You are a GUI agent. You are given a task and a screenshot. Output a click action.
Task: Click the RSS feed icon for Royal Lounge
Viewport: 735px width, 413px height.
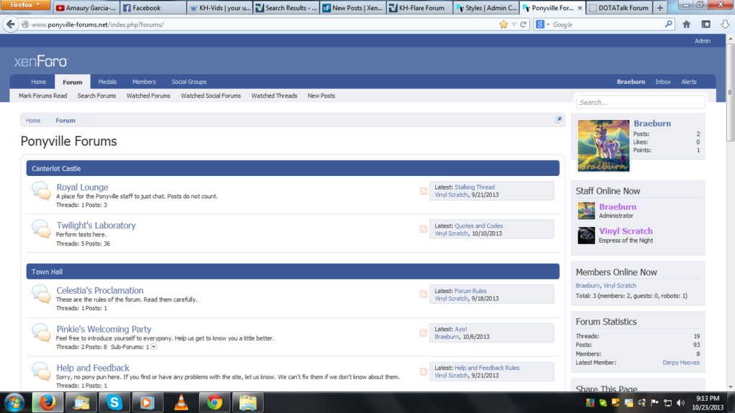pos(423,191)
